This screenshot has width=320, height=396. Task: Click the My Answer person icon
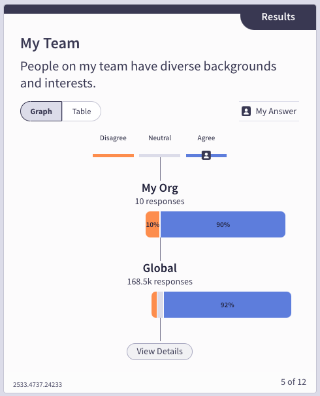246,111
